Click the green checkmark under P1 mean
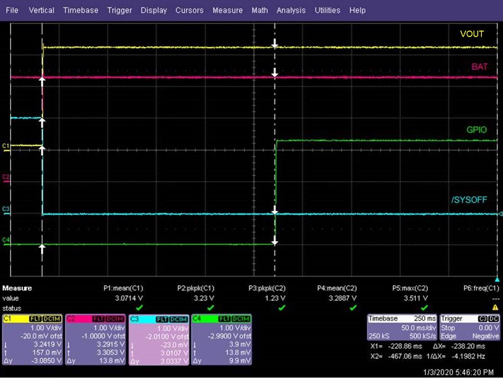 [139, 307]
